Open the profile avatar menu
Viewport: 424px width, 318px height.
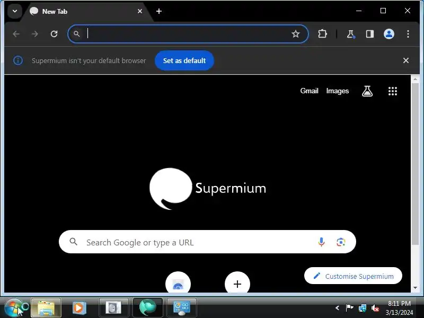tap(389, 34)
